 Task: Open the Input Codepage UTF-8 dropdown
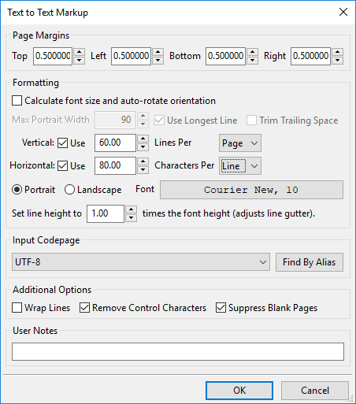click(x=141, y=262)
